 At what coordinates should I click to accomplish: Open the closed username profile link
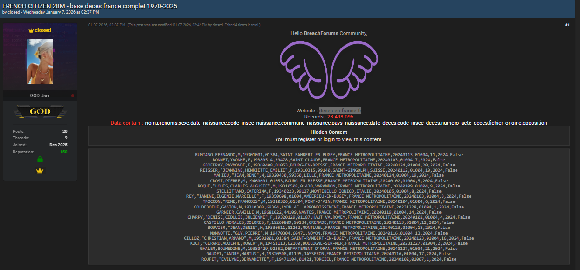(43, 30)
